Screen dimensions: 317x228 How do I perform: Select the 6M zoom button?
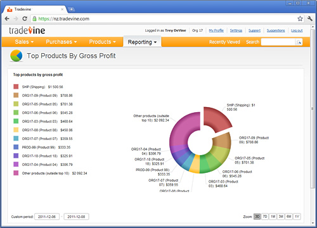click(289, 217)
